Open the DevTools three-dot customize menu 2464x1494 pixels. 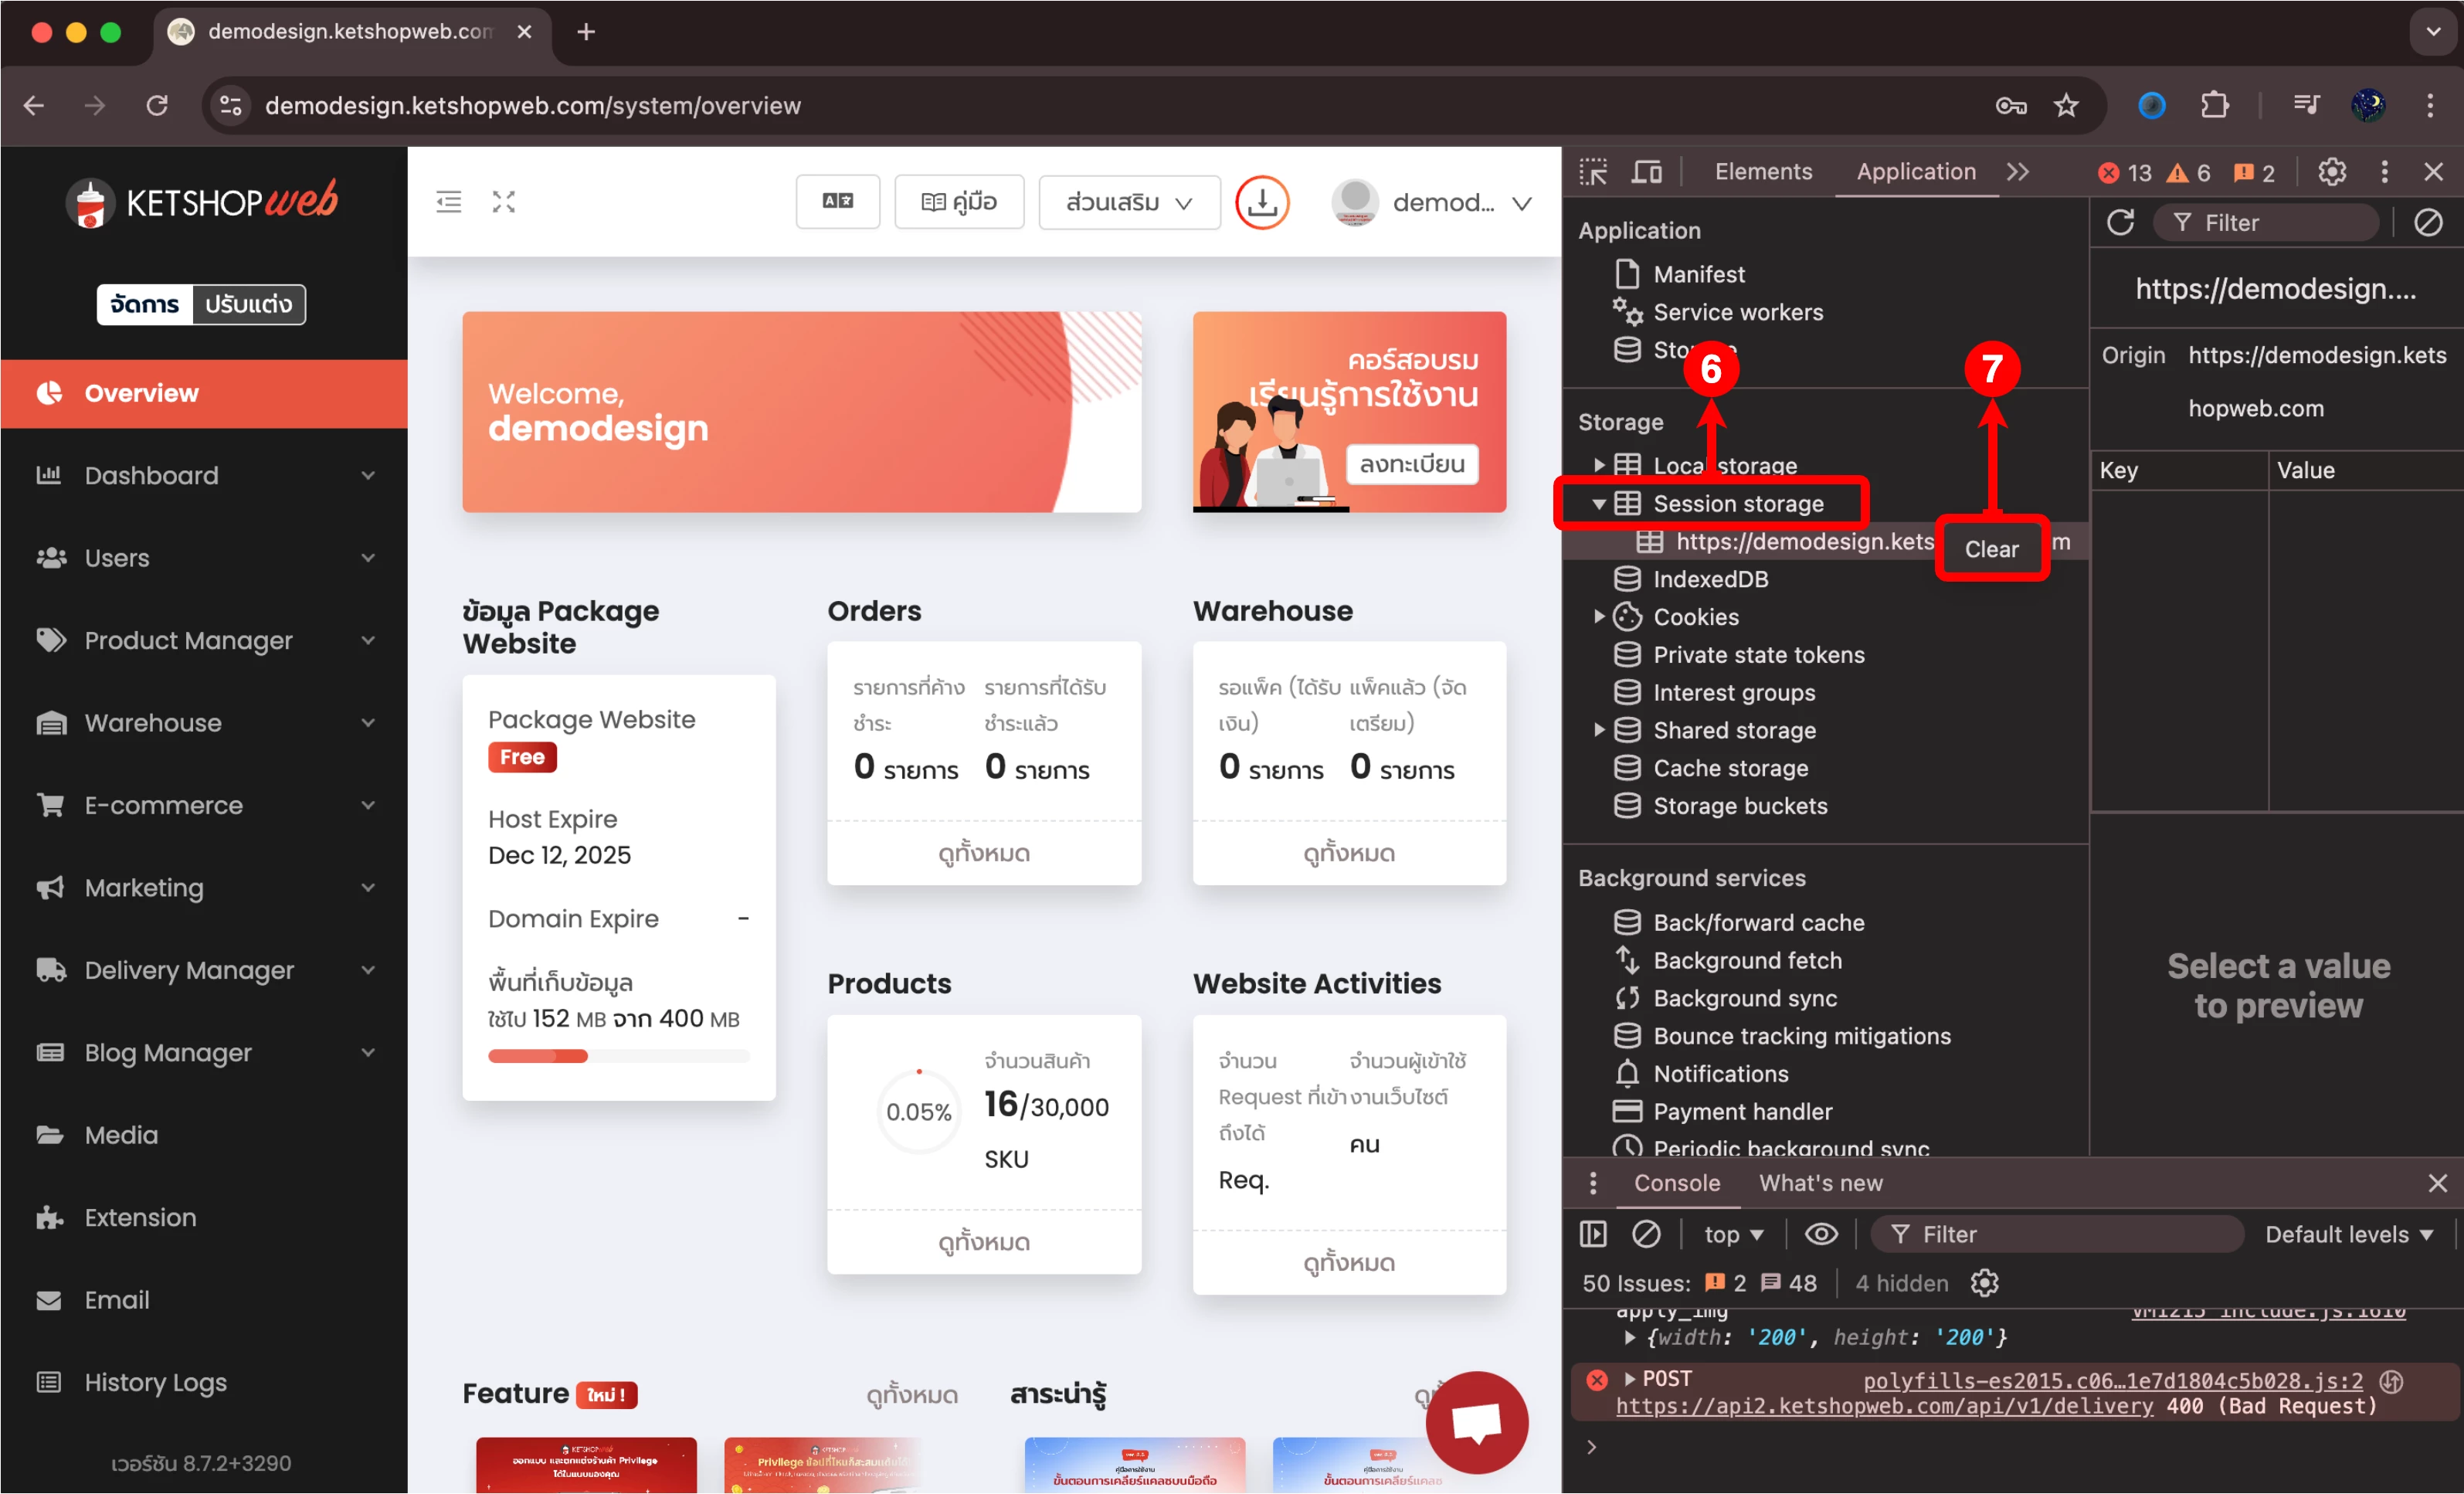pos(2385,172)
